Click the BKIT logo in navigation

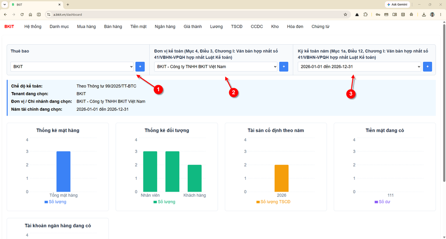point(9,27)
